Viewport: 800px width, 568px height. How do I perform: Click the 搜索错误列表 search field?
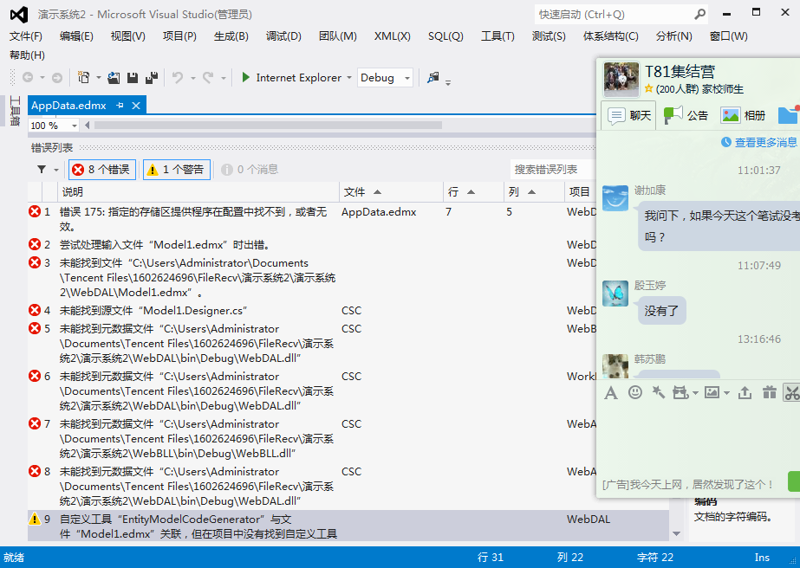pos(553,170)
